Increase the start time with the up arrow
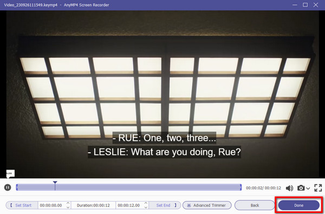The width and height of the screenshot is (325, 214). point(68,203)
